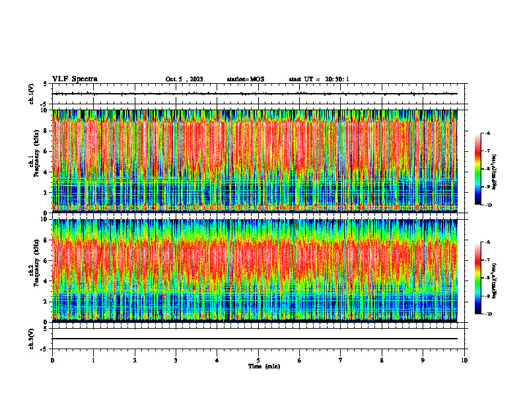523x404 pixels.
Task: Click the ch.1 voltage waveform trace panel
Action: pyautogui.click(x=258, y=94)
